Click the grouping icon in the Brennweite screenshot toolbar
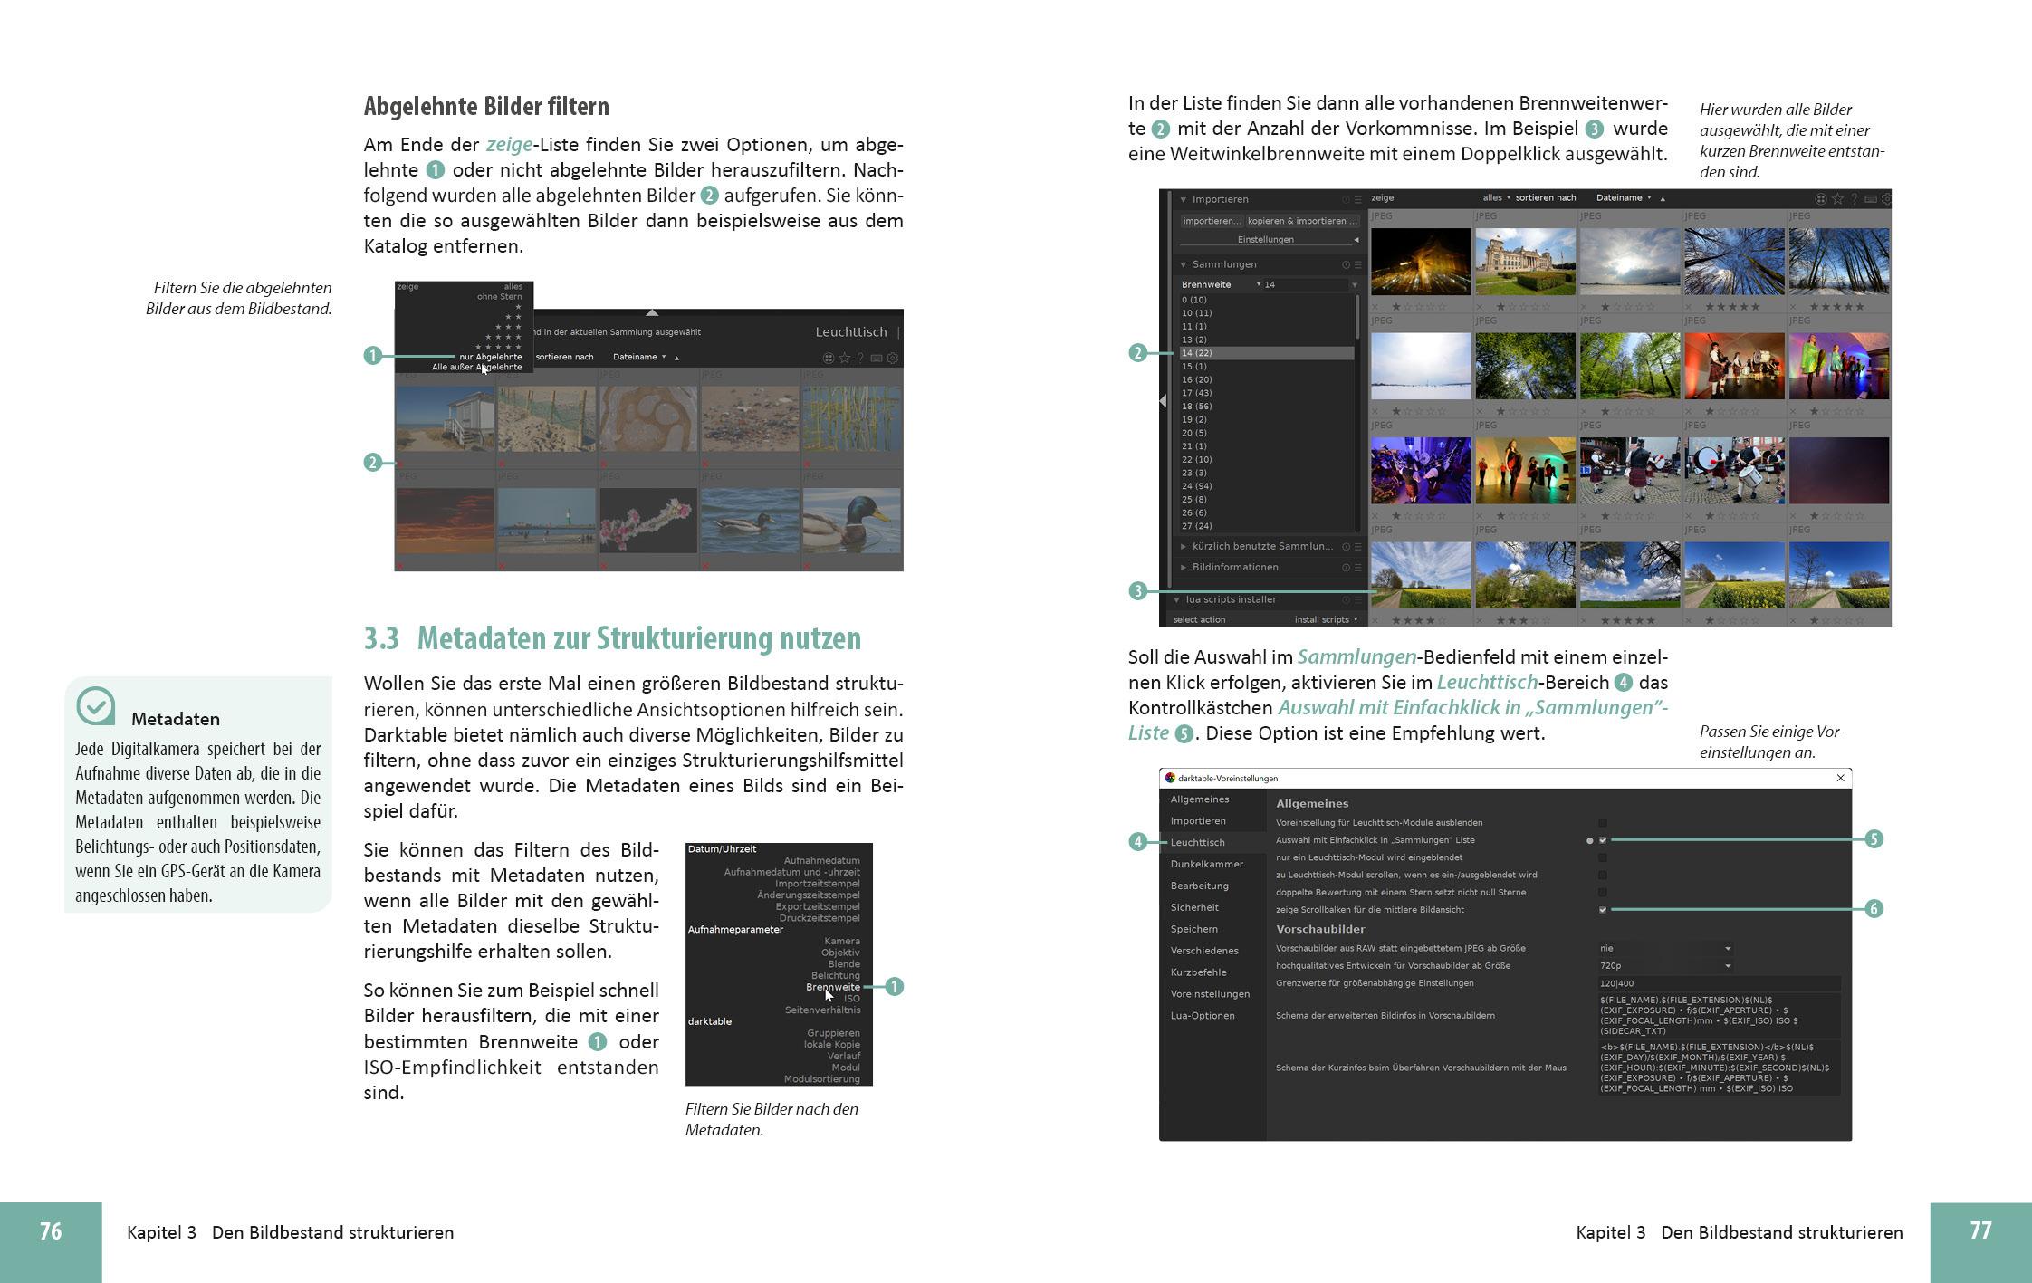Screen dimensions: 2032x1283 coord(1820,198)
